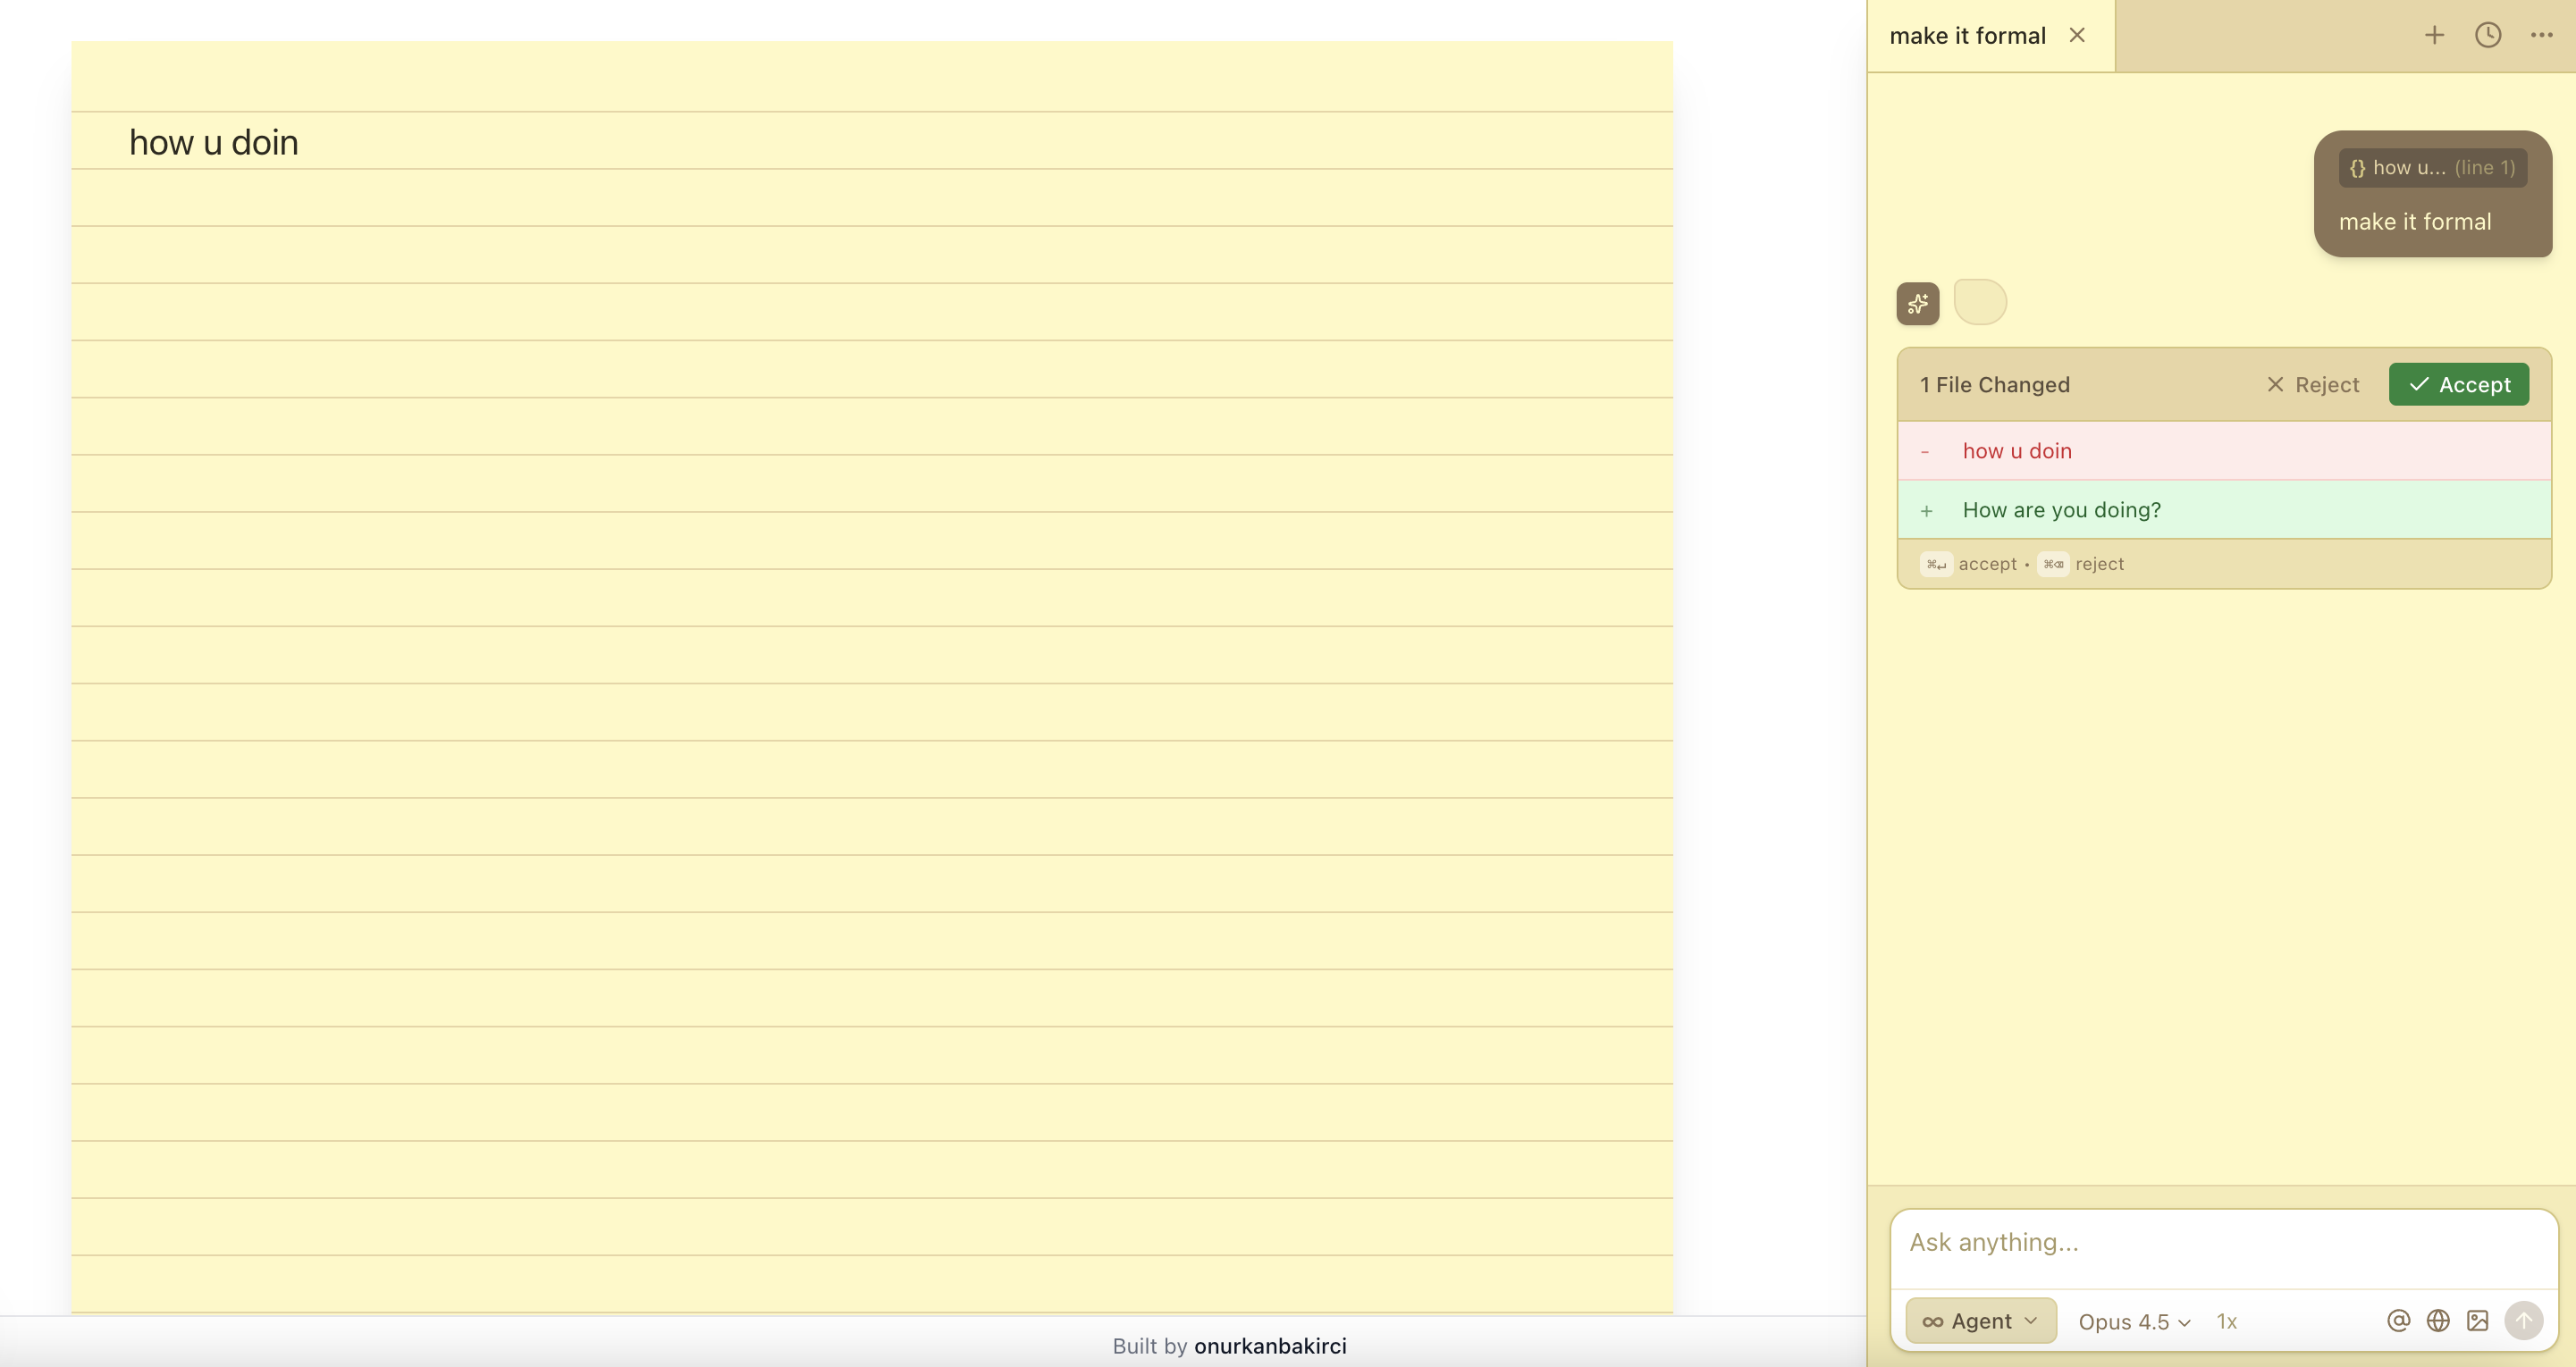Click the globe web search icon
Viewport: 2576px width, 1367px height.
(2438, 1320)
